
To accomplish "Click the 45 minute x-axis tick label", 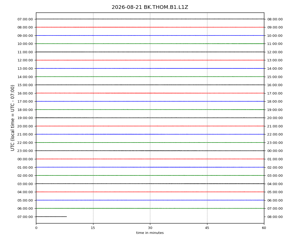I will 207,228.
